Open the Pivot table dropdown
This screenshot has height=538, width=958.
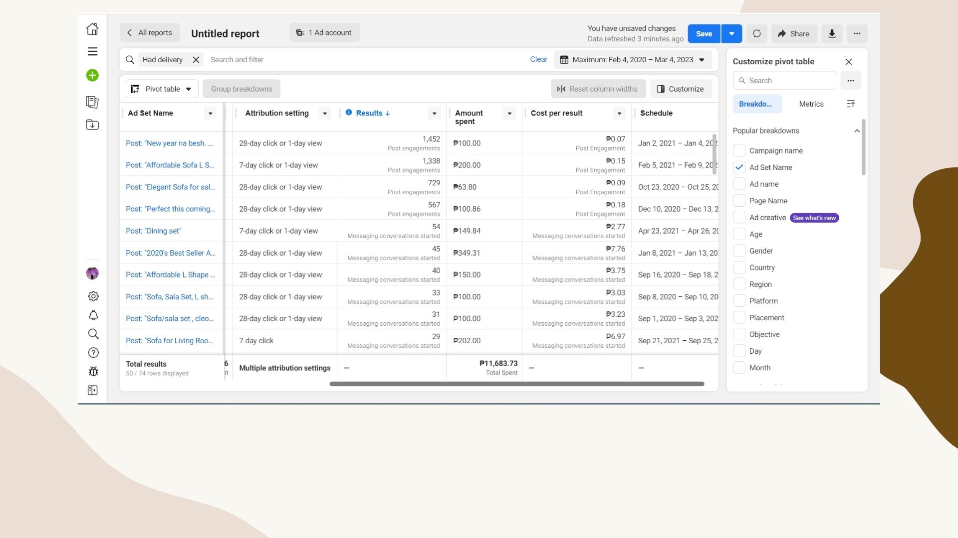[162, 89]
